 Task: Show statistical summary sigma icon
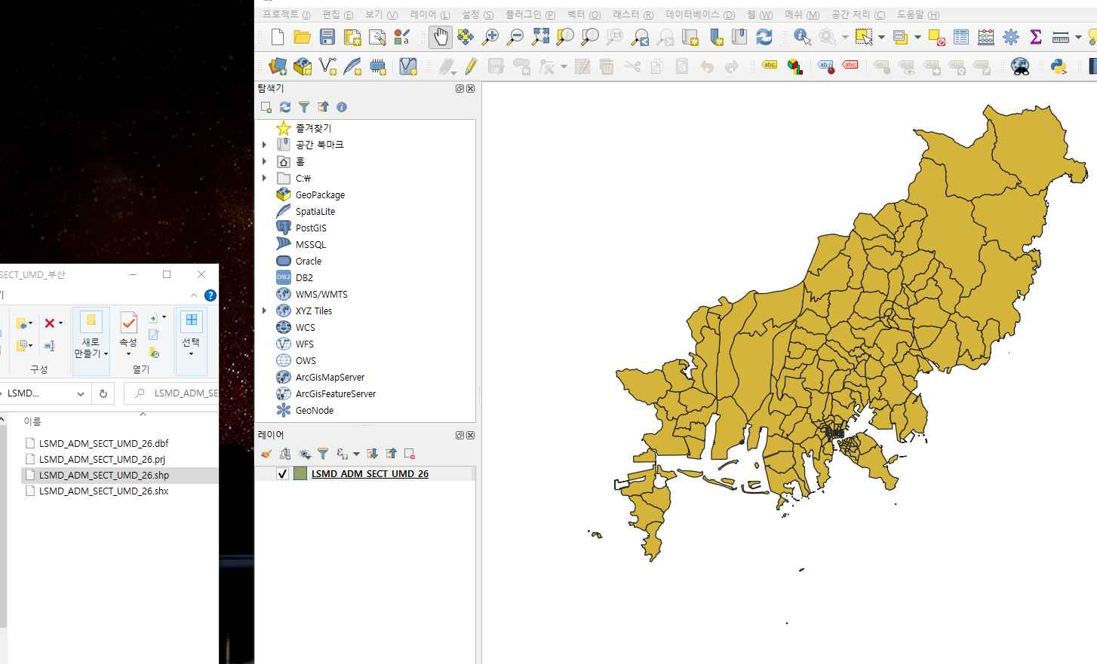pyautogui.click(x=1036, y=37)
